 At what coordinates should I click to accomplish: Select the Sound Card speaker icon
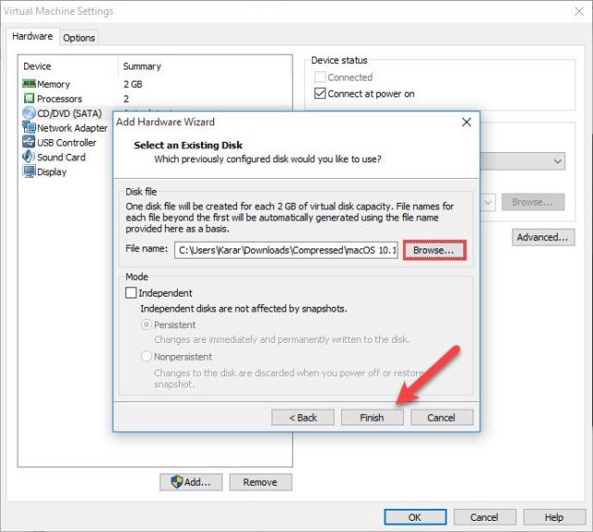(x=29, y=157)
